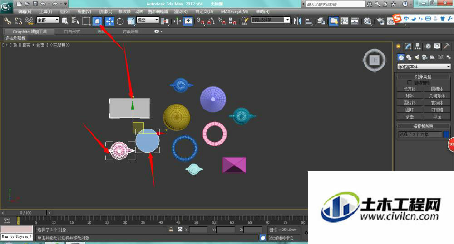Click the Mirror tool icon
Viewport: 454px width, 244px height.
click(298, 21)
